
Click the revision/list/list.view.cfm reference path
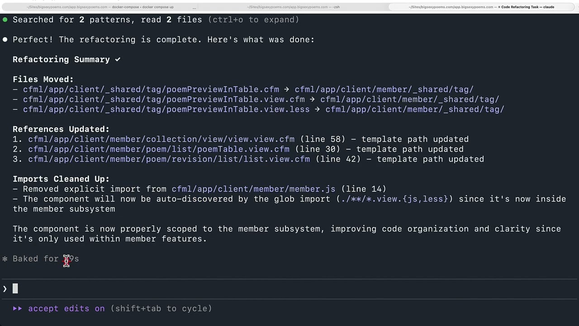coord(169,159)
